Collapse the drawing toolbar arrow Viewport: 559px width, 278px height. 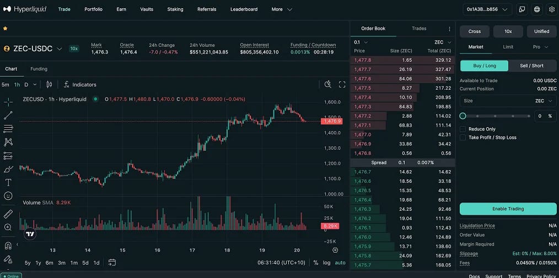17,244
